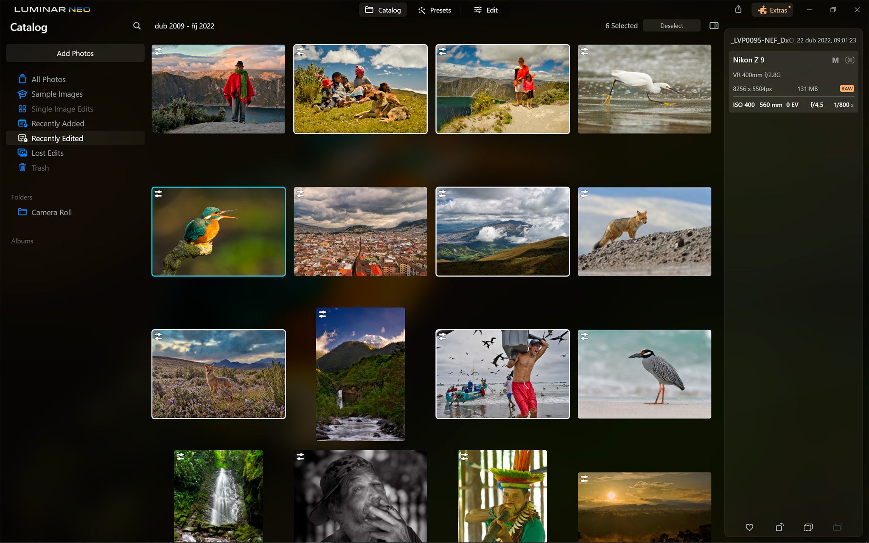Click the copy adjustments icon

pyautogui.click(x=808, y=527)
